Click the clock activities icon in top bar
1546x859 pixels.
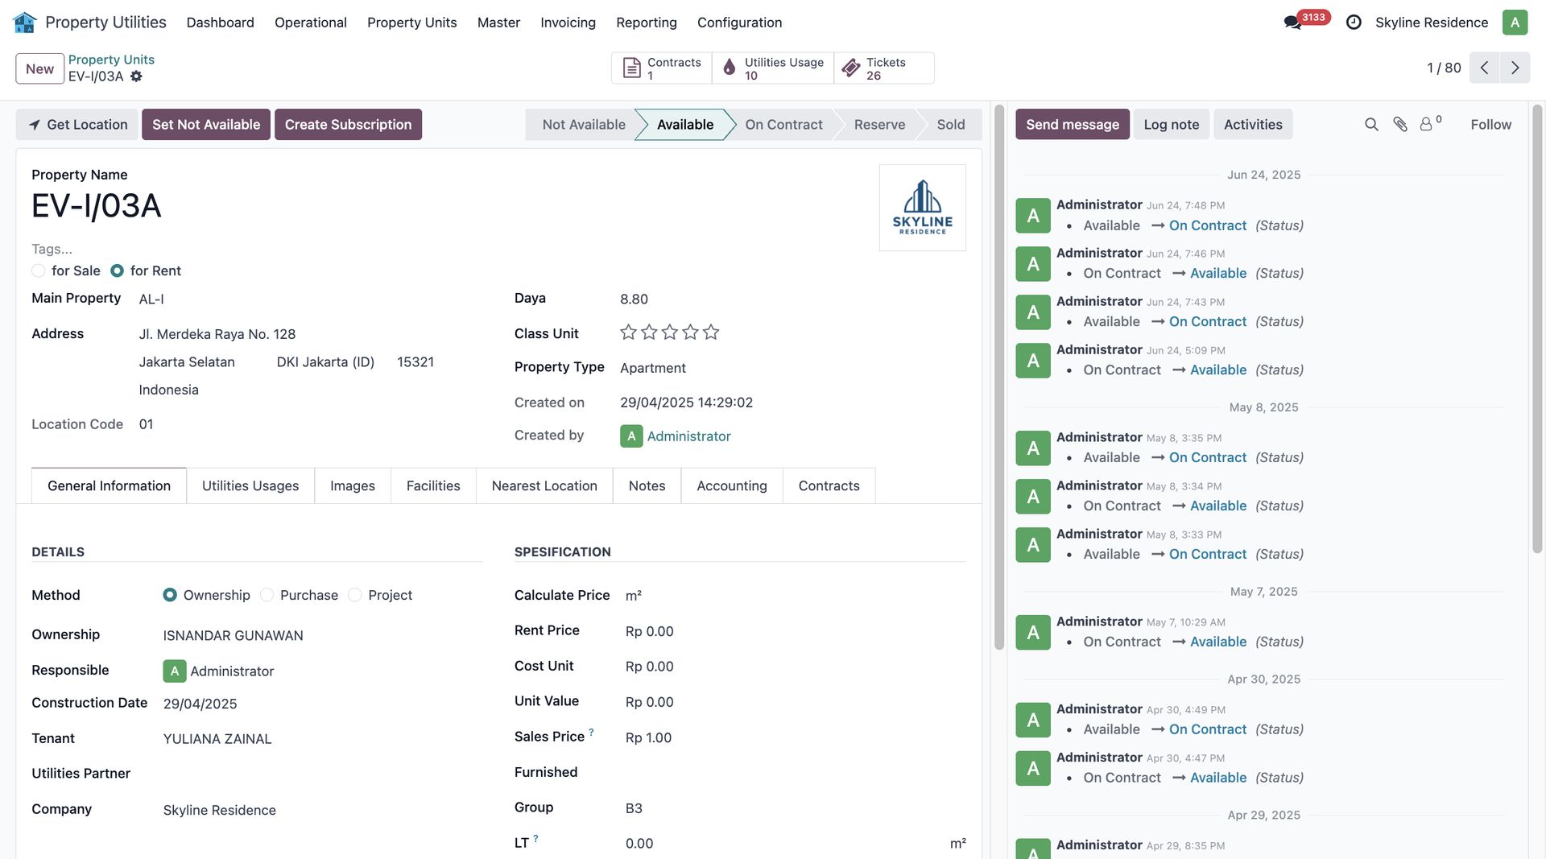(x=1354, y=23)
